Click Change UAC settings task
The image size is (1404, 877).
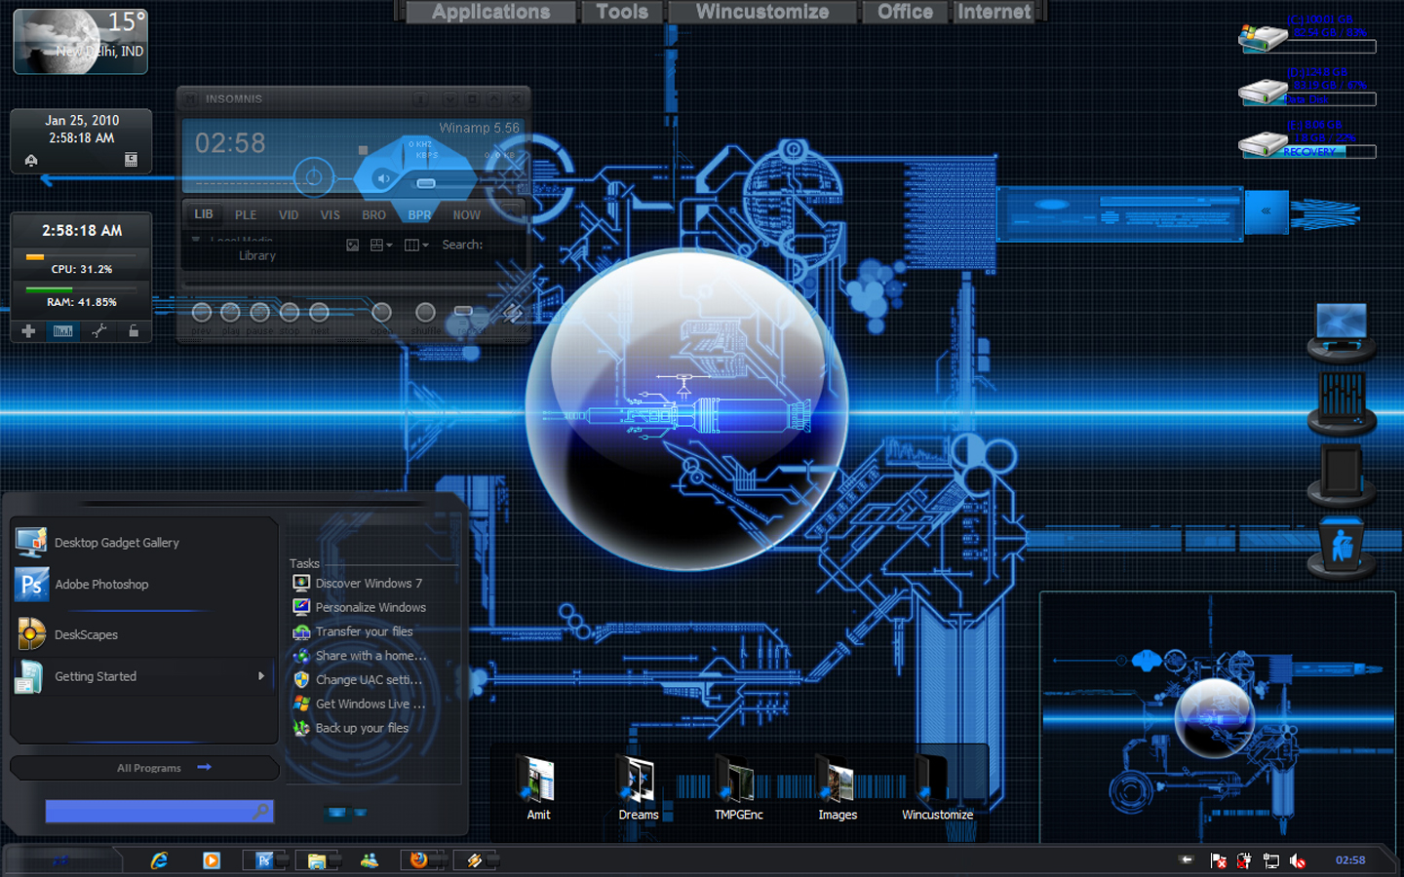(x=357, y=680)
